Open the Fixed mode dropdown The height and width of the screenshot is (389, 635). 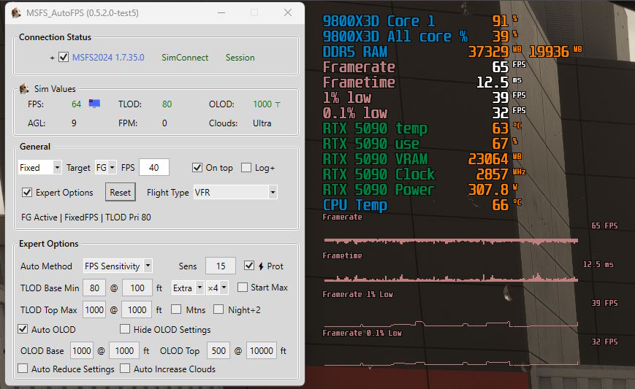point(39,167)
